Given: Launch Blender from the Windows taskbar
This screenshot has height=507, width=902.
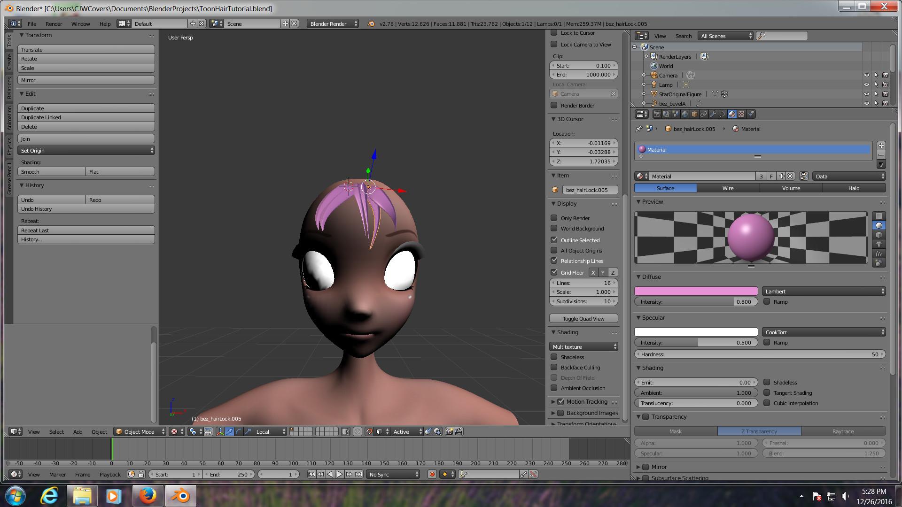Looking at the screenshot, I should coord(180,496).
